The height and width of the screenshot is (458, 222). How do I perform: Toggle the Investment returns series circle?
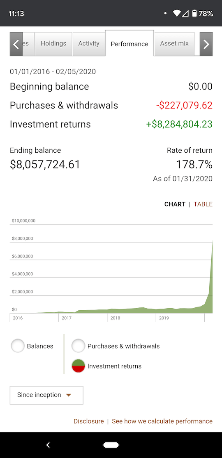tap(78, 366)
